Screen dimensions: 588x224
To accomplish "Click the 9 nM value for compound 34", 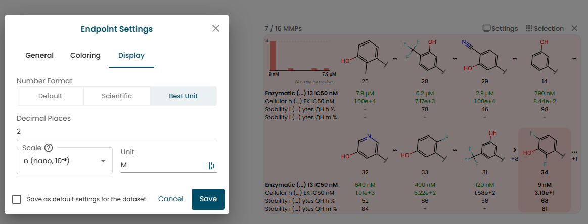I will coord(545,185).
